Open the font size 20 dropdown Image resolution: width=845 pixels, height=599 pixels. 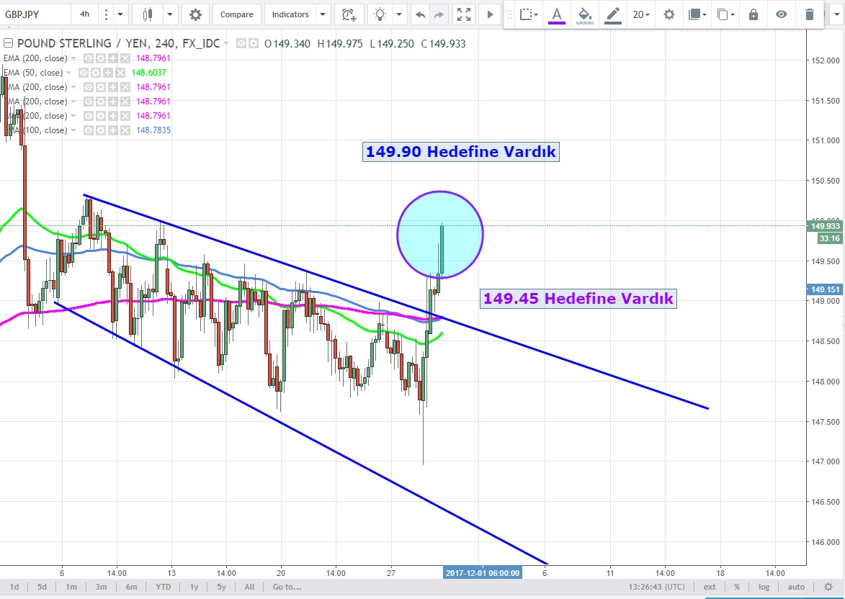640,14
